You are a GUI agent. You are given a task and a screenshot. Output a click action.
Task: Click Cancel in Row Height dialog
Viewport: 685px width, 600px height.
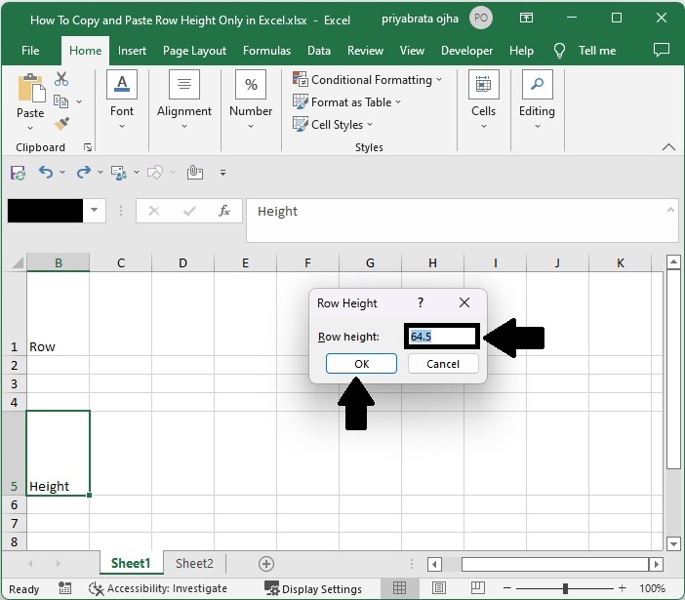click(x=442, y=364)
